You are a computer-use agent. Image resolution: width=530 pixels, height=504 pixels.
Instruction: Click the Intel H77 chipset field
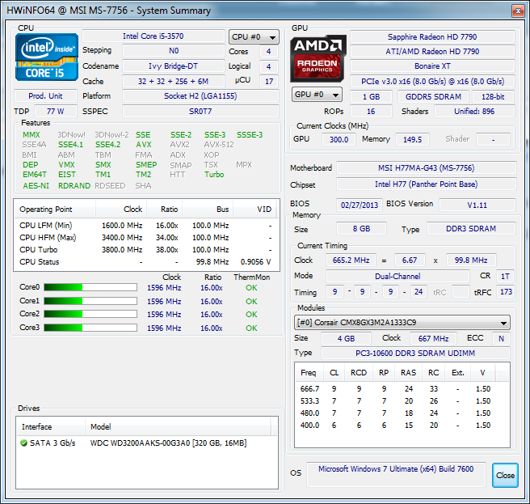pos(427,184)
